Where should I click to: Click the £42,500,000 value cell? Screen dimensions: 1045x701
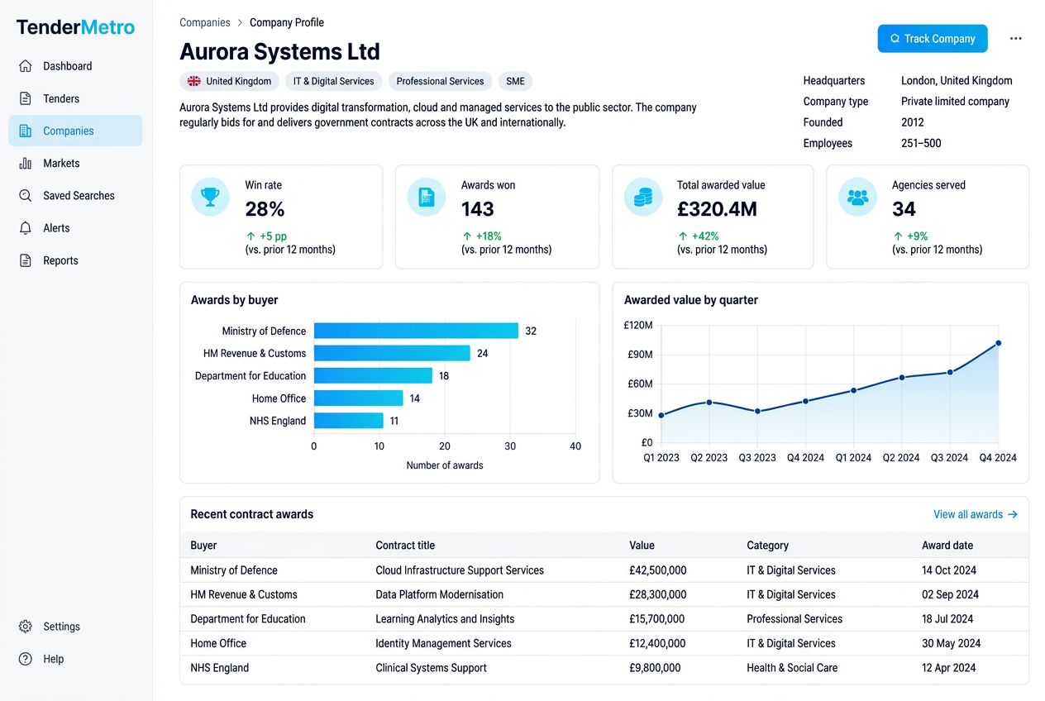click(657, 570)
